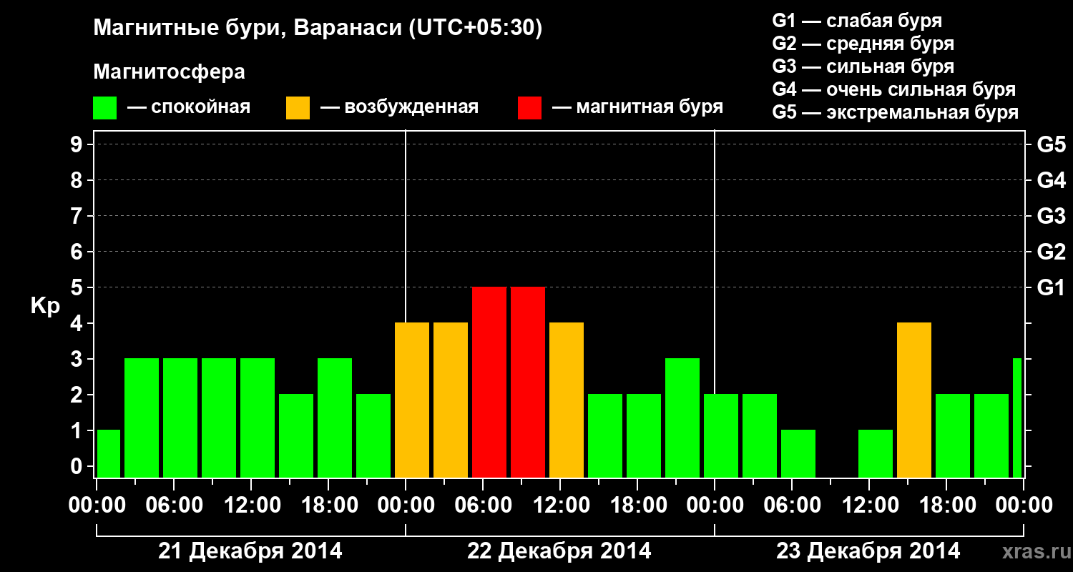Click the 'G3' tick label on the right axis
1073x572 pixels.
point(1052,216)
